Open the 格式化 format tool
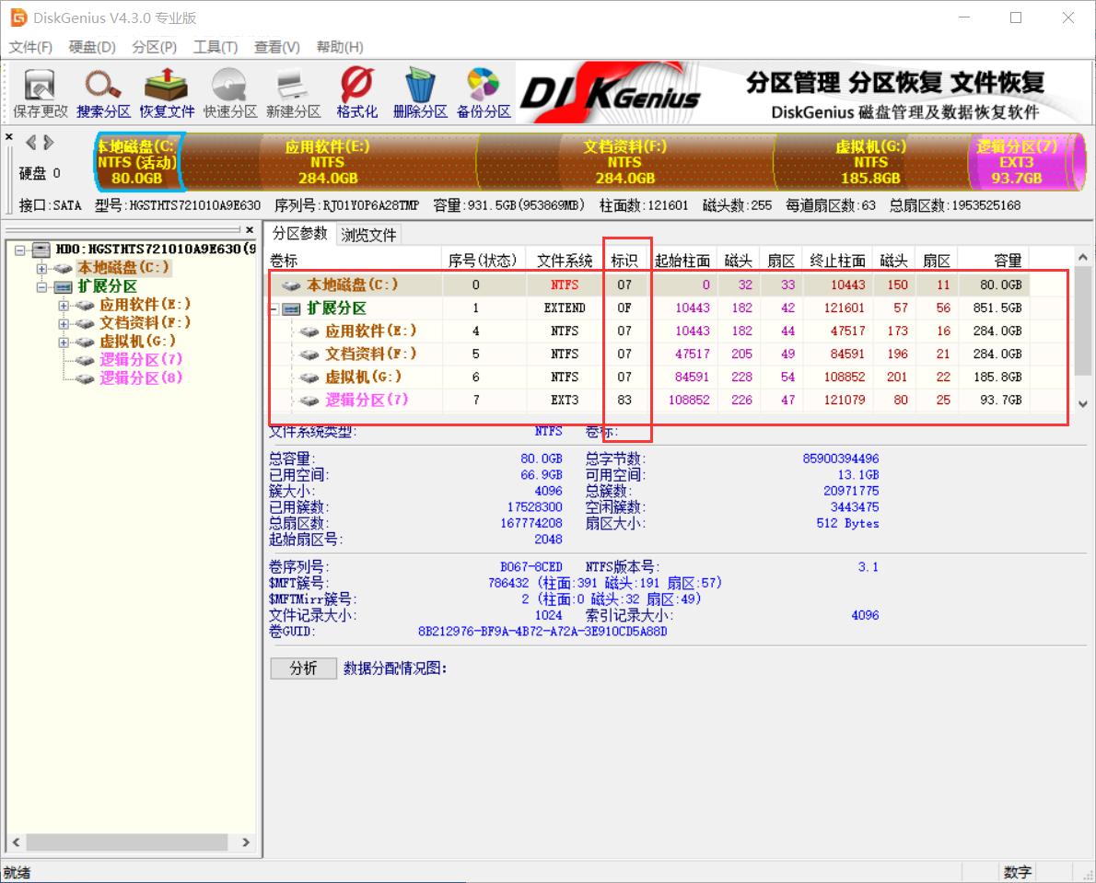The width and height of the screenshot is (1096, 883). [356, 92]
